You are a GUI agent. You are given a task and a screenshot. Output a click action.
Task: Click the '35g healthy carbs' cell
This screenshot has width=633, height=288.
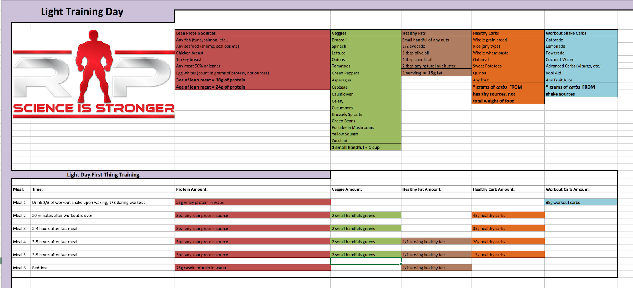click(x=508, y=228)
